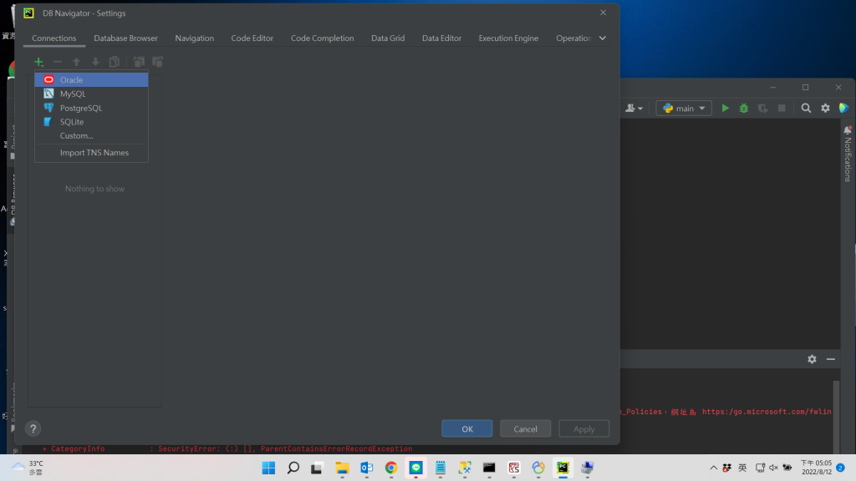Open the Code Completion tab
The image size is (856, 481).
(322, 38)
